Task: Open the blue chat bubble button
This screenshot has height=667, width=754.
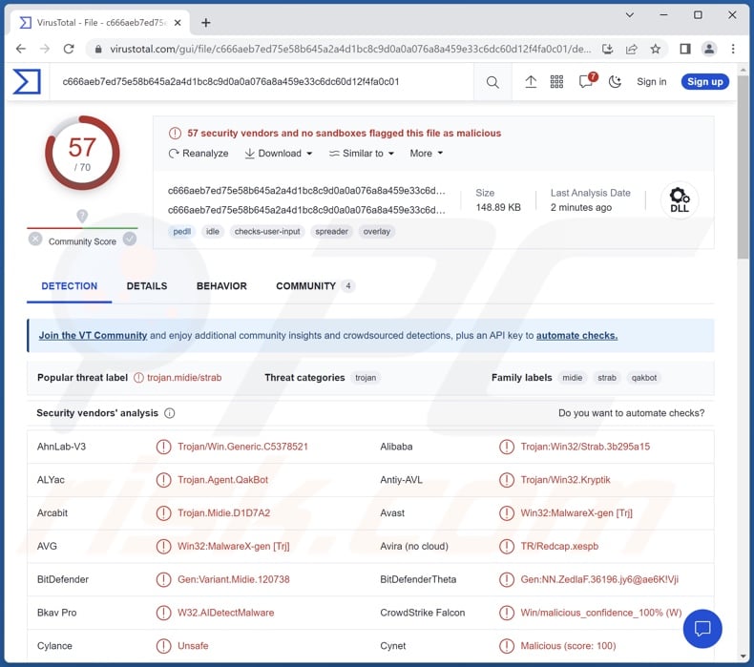Action: [x=702, y=629]
